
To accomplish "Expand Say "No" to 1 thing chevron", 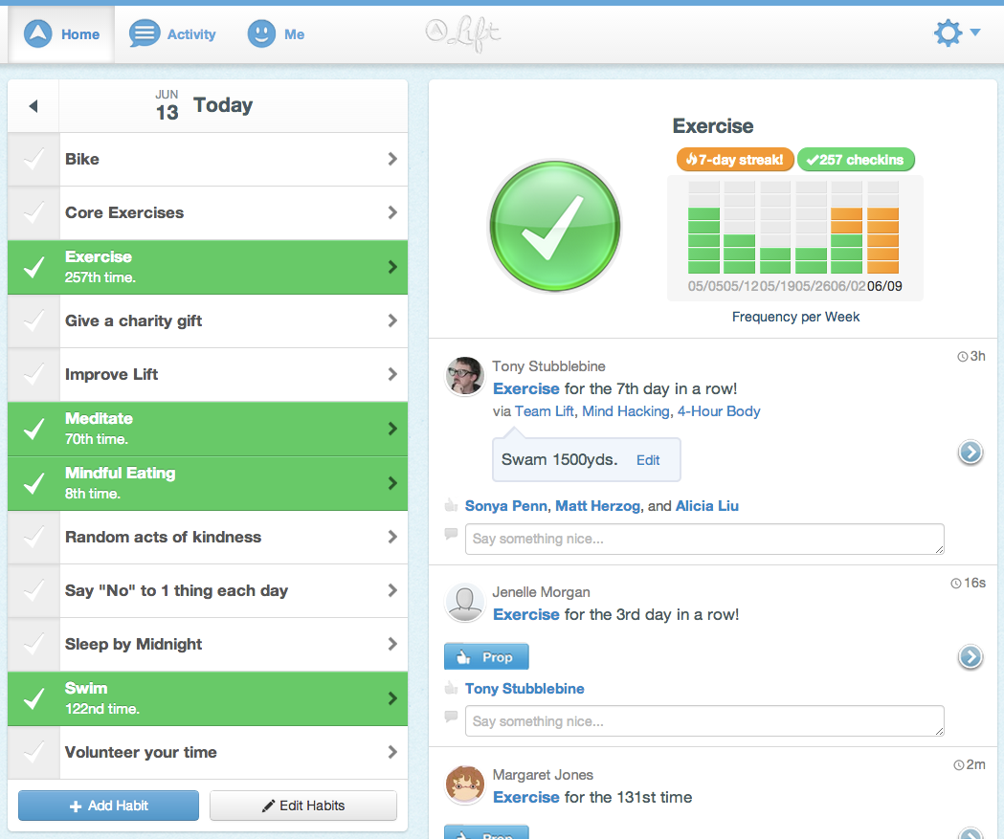I will [x=392, y=590].
